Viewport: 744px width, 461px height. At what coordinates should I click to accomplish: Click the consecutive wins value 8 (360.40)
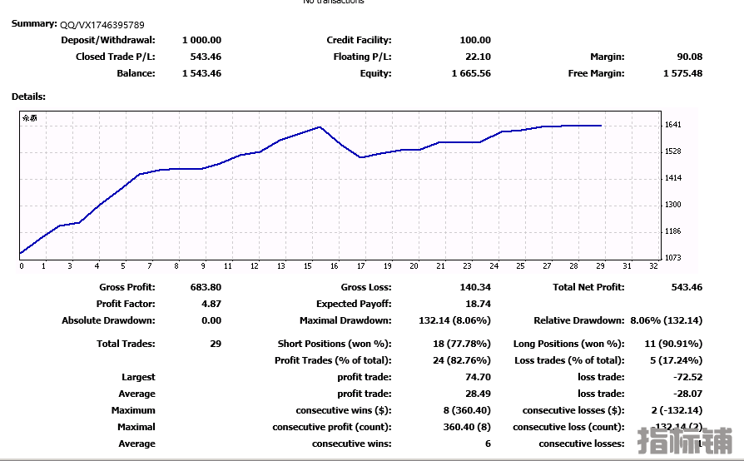[x=467, y=410]
